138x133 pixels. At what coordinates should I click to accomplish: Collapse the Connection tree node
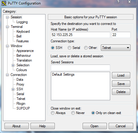(7, 75)
